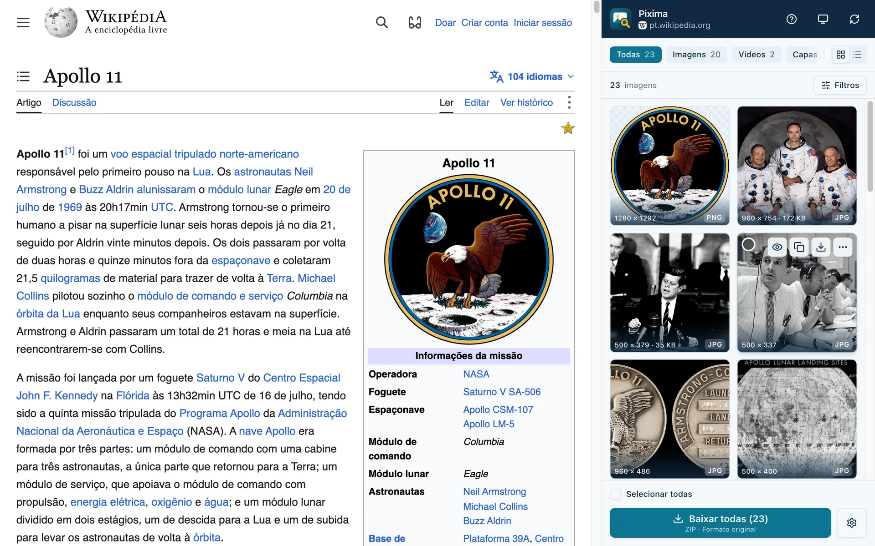Open the three-dot more options menu beside Ver histórico
This screenshot has width=875, height=546.
tap(569, 102)
